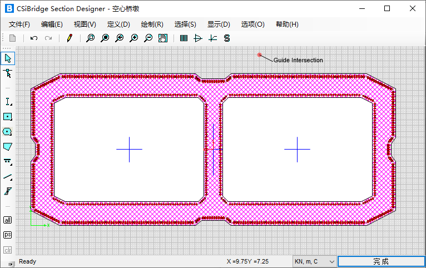Image resolution: width=426 pixels, height=268 pixels.
Task: Activate the reshape tool below the pointer
Action: 8,73
